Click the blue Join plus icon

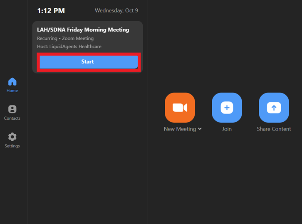coord(227,108)
